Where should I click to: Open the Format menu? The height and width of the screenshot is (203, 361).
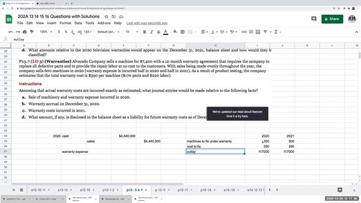tap(65, 23)
